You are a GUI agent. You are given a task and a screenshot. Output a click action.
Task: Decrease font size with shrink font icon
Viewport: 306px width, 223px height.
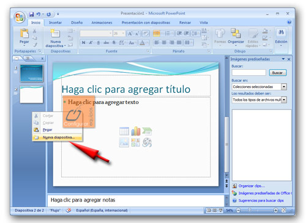[x=137, y=34]
